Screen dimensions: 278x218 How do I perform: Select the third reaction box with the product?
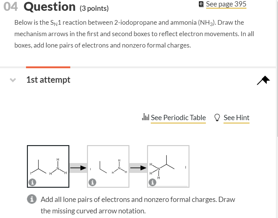[x=168, y=166]
